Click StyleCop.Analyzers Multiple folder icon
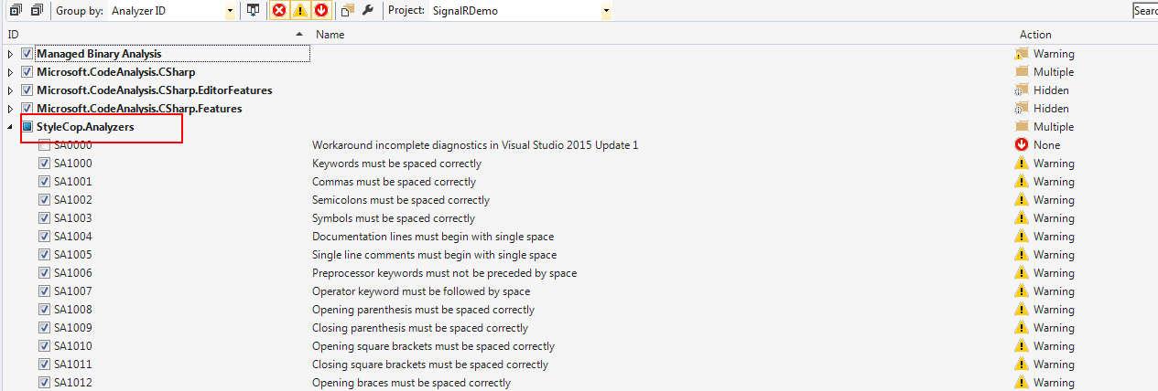Screen dimensions: 1158x391 click(x=1022, y=127)
